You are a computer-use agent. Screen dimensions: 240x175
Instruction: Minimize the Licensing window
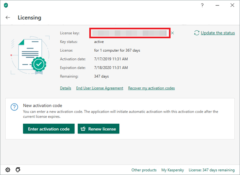coord(217,5)
